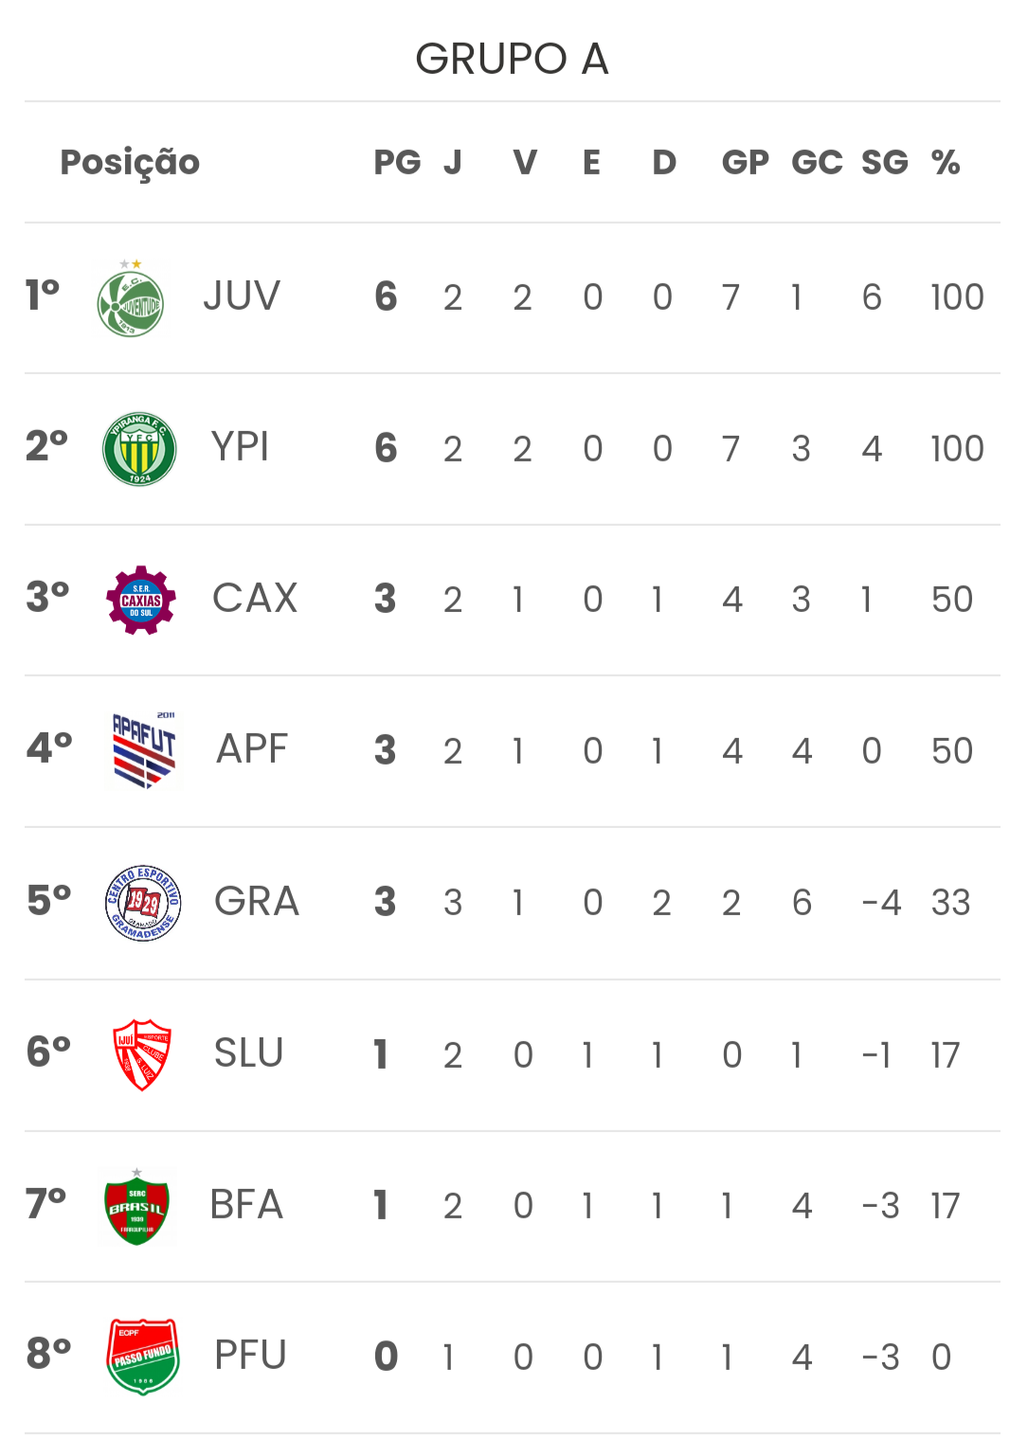This screenshot has height=1440, width=1010.
Task: Click the GRUPO A title
Action: click(512, 59)
